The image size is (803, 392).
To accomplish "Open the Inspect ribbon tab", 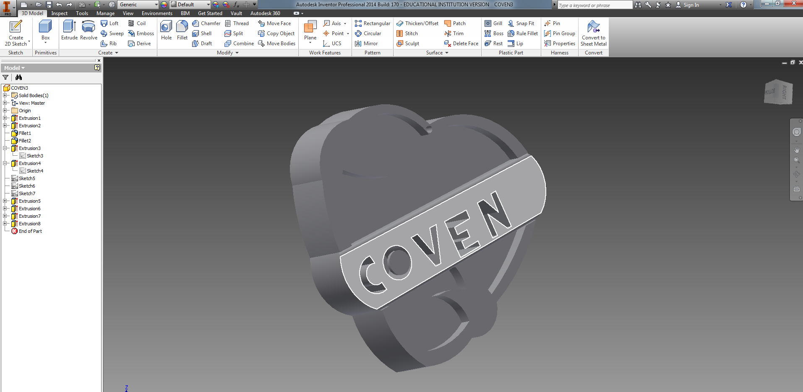I will [x=59, y=13].
